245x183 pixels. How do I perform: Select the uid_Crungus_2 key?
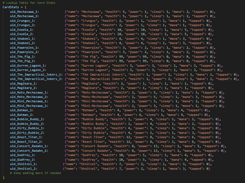click(x=22, y=25)
